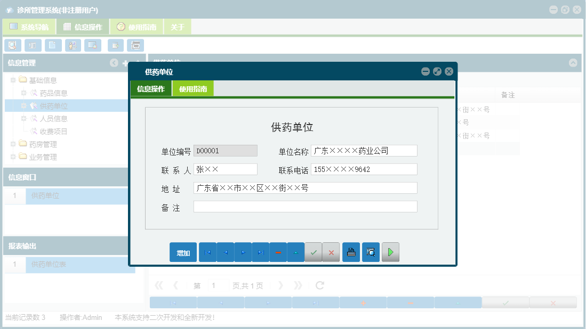Screen dimensions: 586x329
Task: Select the search/preview tool in the top toolbar
Action: 12,45
